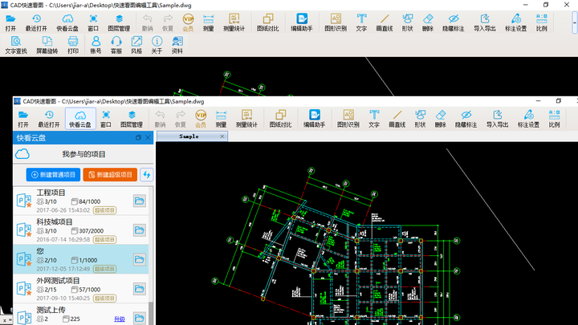Screen dimensions: 578x325
Task: Click 升级 link in 测试上传 row
Action: pos(120,319)
